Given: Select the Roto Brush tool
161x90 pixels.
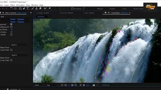Looking at the screenshot, I should pos(45,8).
